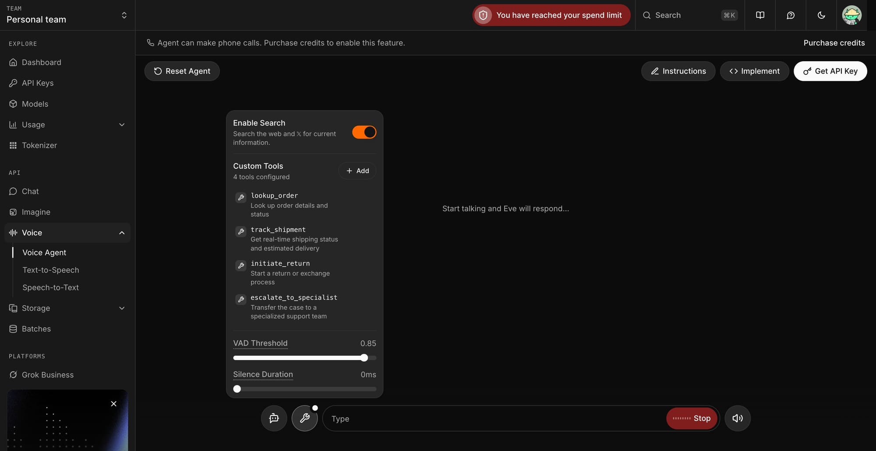Open the Grok Business platform icon
The width and height of the screenshot is (876, 451).
[13, 374]
